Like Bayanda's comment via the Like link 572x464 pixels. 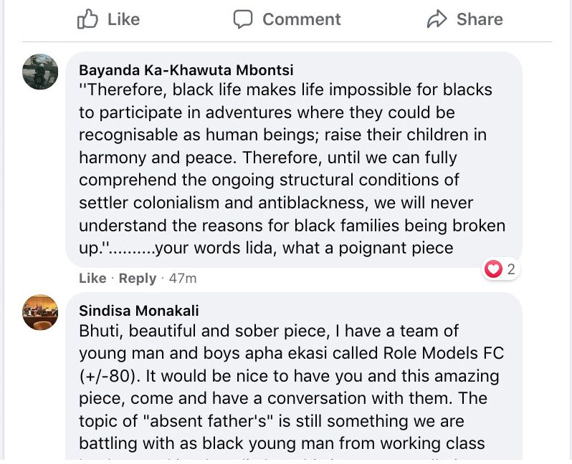click(x=92, y=278)
